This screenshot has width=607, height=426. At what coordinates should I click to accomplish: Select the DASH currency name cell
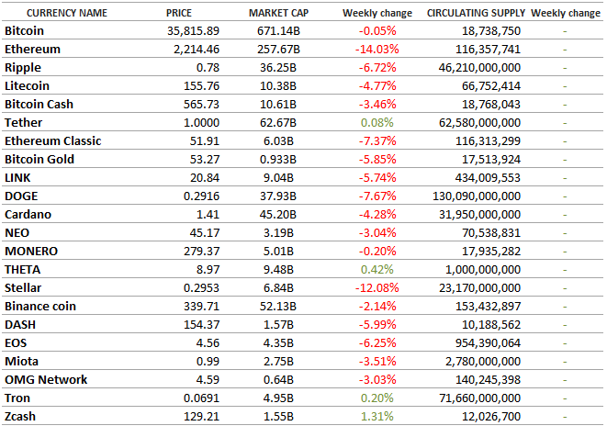pyautogui.click(x=20, y=325)
